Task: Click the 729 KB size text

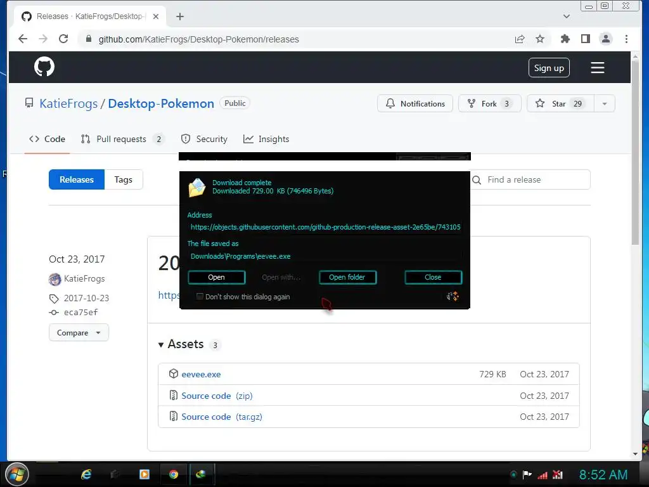Action: pos(492,374)
